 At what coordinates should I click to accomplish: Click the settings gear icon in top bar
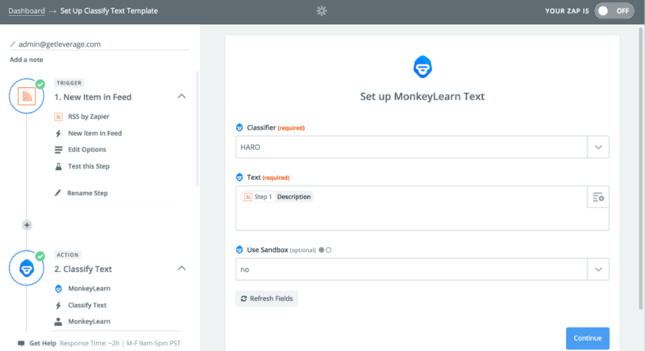click(x=322, y=10)
